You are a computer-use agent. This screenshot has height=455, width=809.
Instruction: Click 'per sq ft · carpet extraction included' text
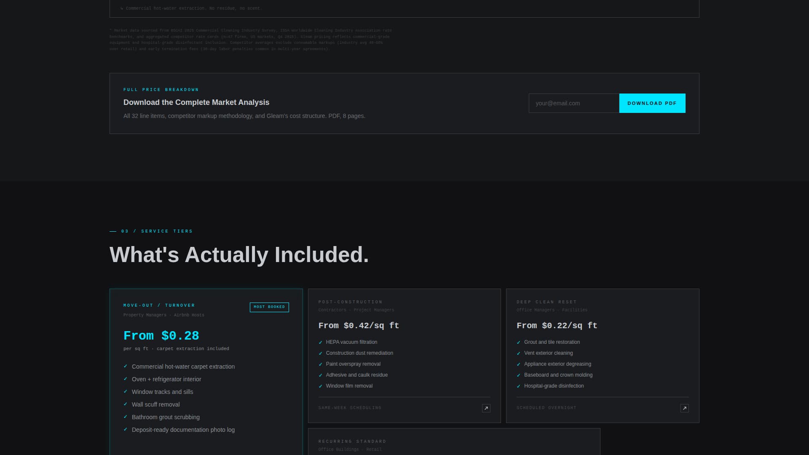click(x=176, y=349)
